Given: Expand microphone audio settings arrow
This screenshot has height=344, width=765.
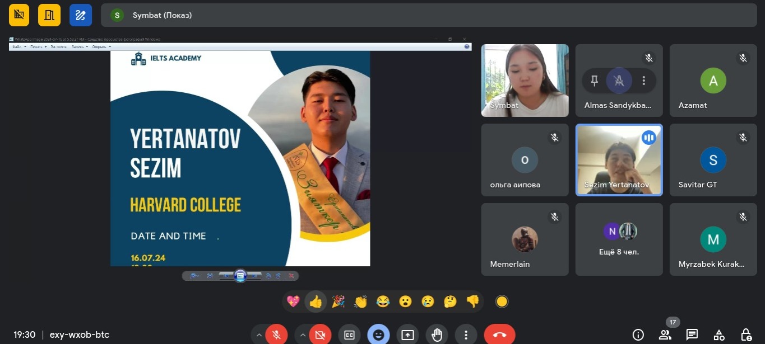Looking at the screenshot, I should point(259,335).
